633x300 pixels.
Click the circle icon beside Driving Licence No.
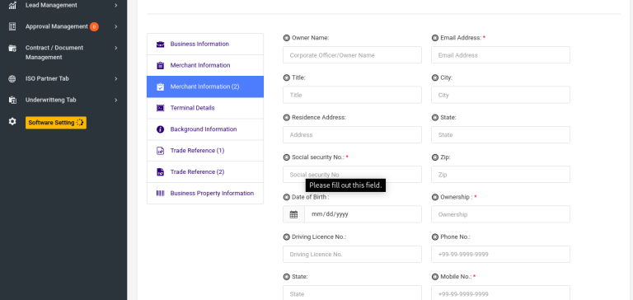(286, 237)
